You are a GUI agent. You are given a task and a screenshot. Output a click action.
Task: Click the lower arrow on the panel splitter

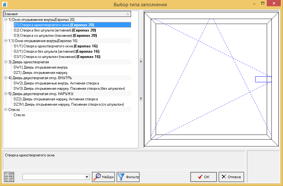coord(141,98)
